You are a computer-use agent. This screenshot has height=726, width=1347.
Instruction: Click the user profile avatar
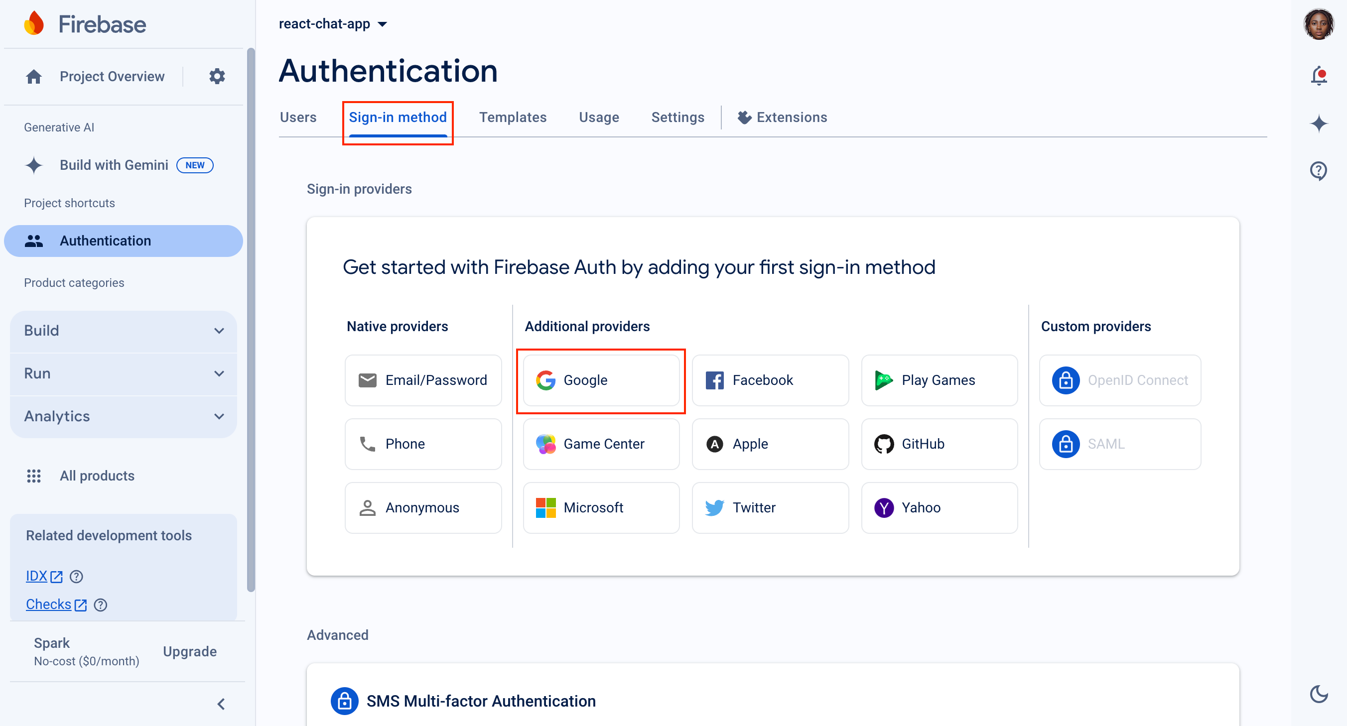pos(1319,24)
